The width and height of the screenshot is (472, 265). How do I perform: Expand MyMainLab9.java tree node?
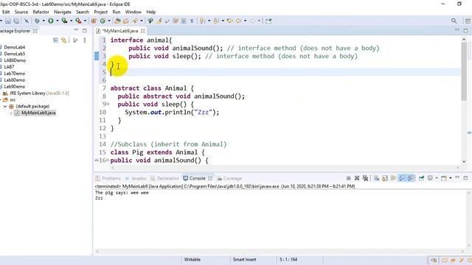click(x=11, y=113)
